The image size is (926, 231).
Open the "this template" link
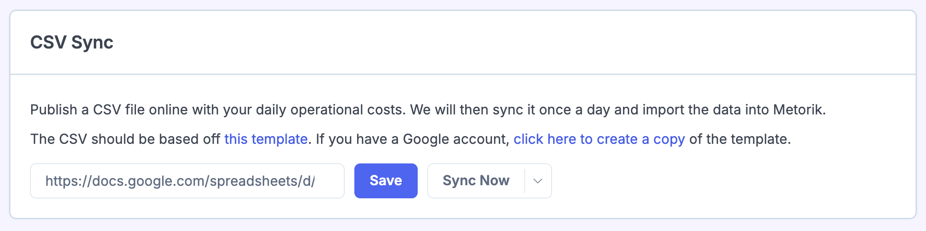266,139
